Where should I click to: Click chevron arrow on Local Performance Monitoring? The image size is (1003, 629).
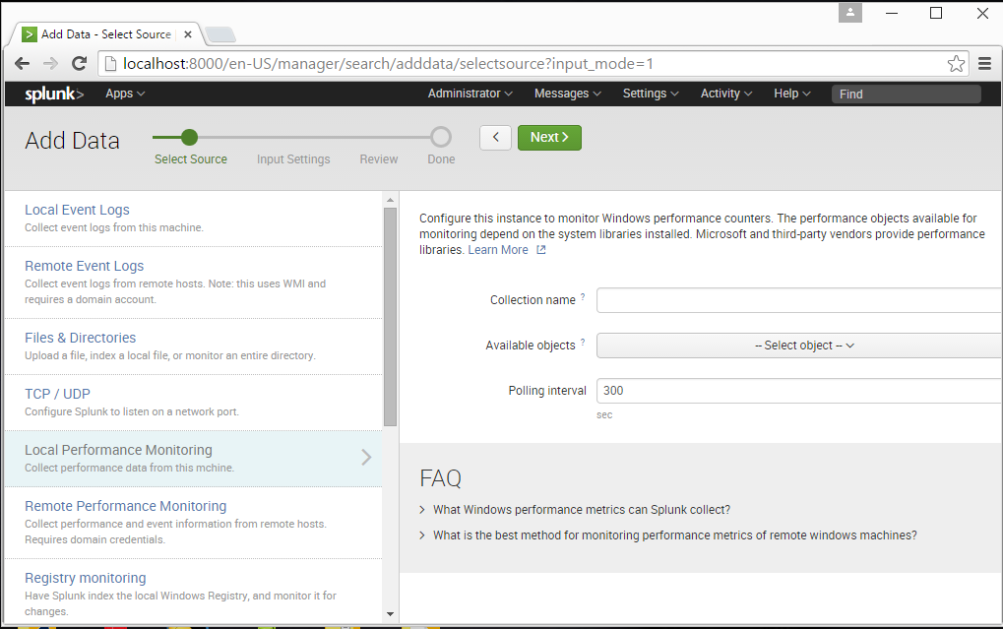pos(366,457)
